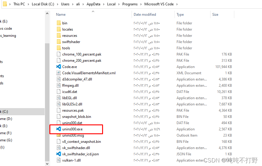Screen dimensions: 262x166
Task: Click the ffmpeg.dll file icon
Action: (59, 85)
